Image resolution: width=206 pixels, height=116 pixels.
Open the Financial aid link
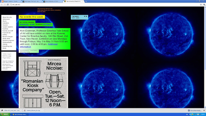pos(6,33)
